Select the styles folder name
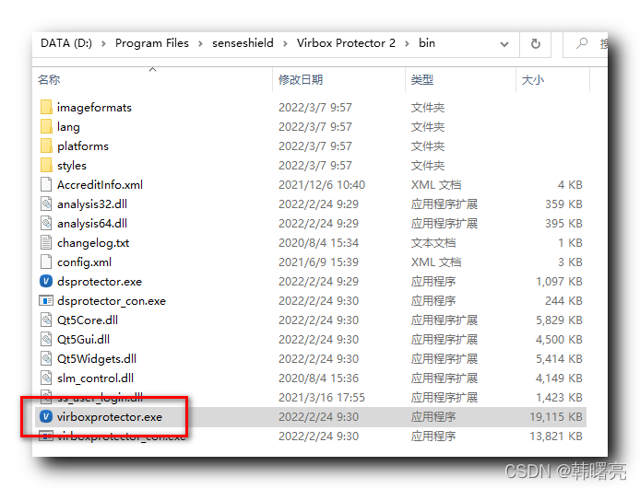The height and width of the screenshot is (489, 640). point(72,166)
